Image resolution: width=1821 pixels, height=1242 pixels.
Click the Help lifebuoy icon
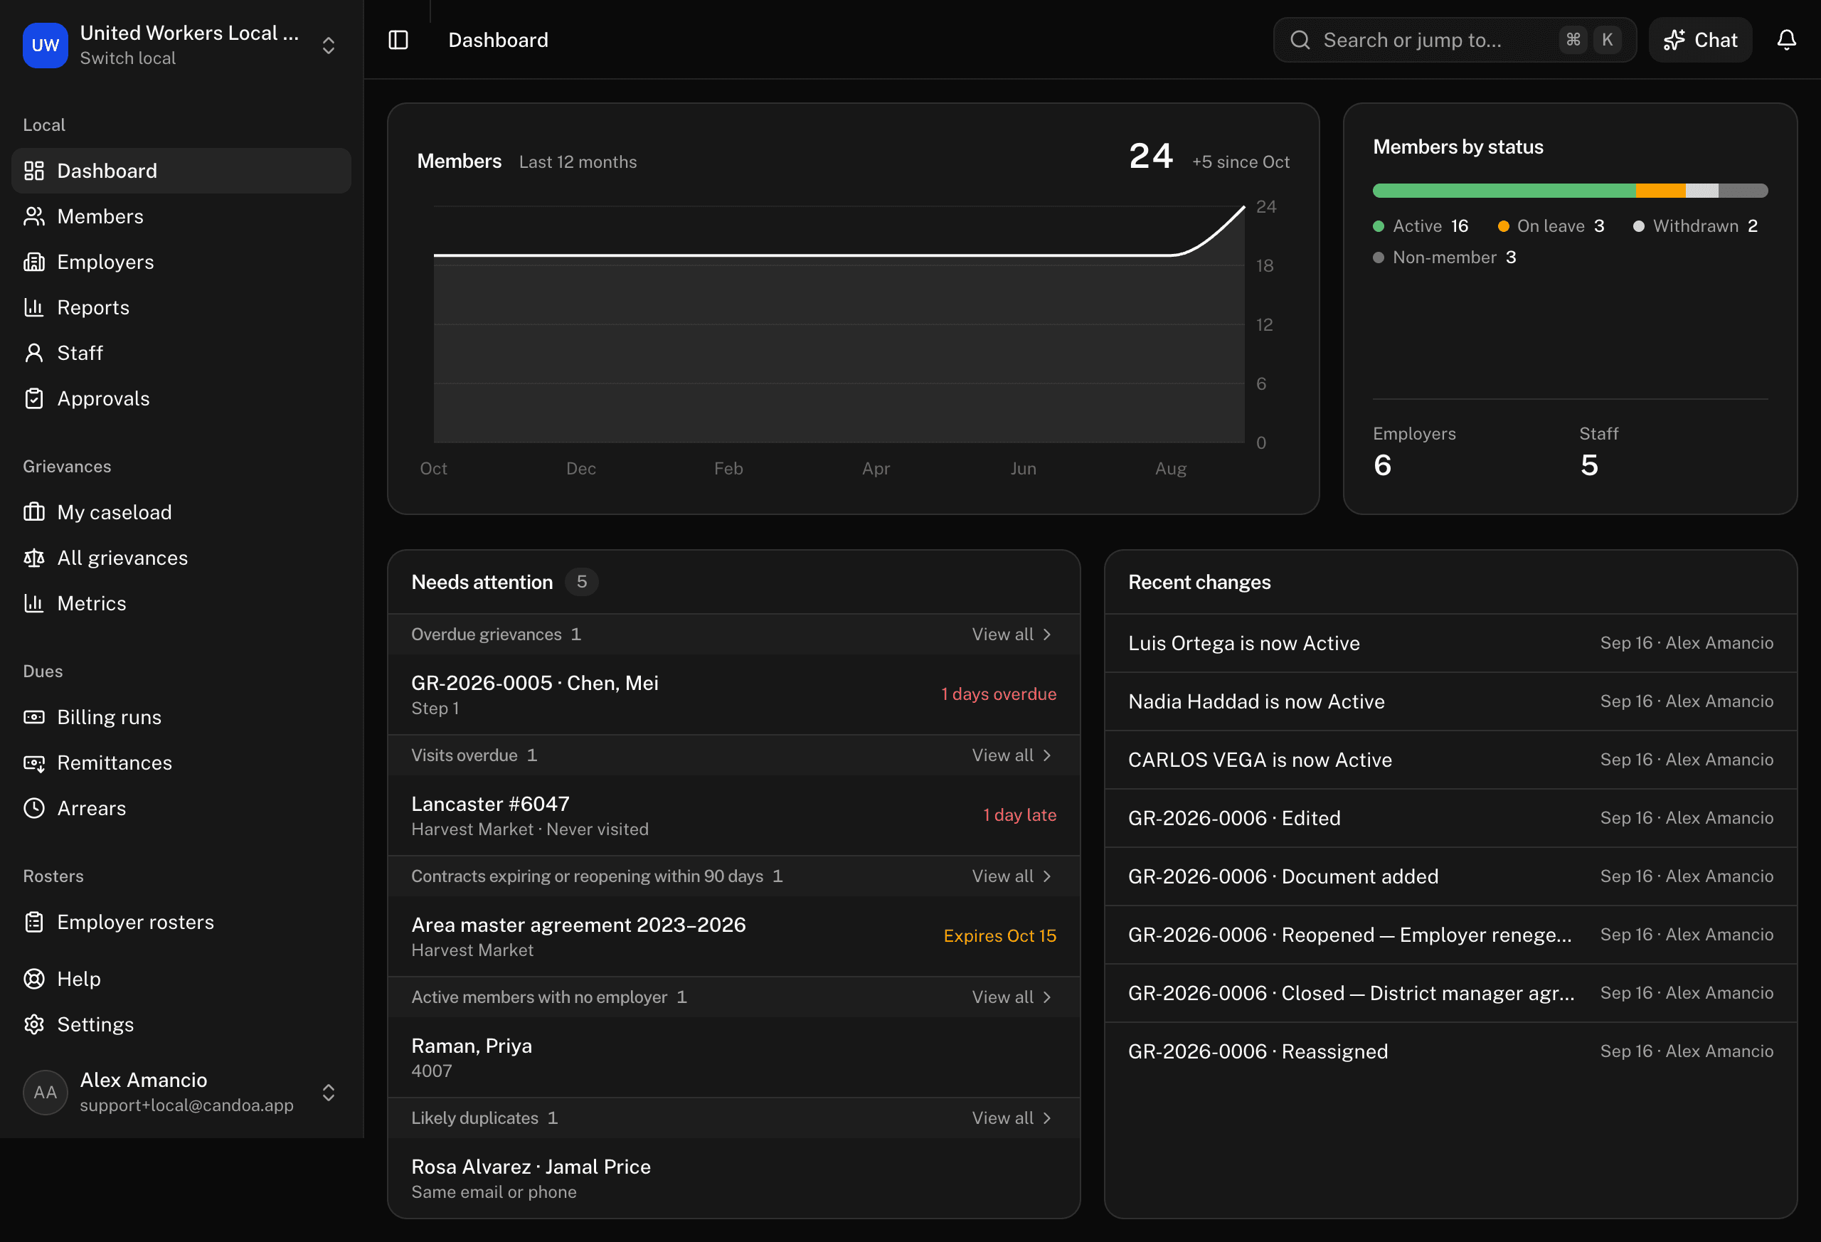point(33,979)
